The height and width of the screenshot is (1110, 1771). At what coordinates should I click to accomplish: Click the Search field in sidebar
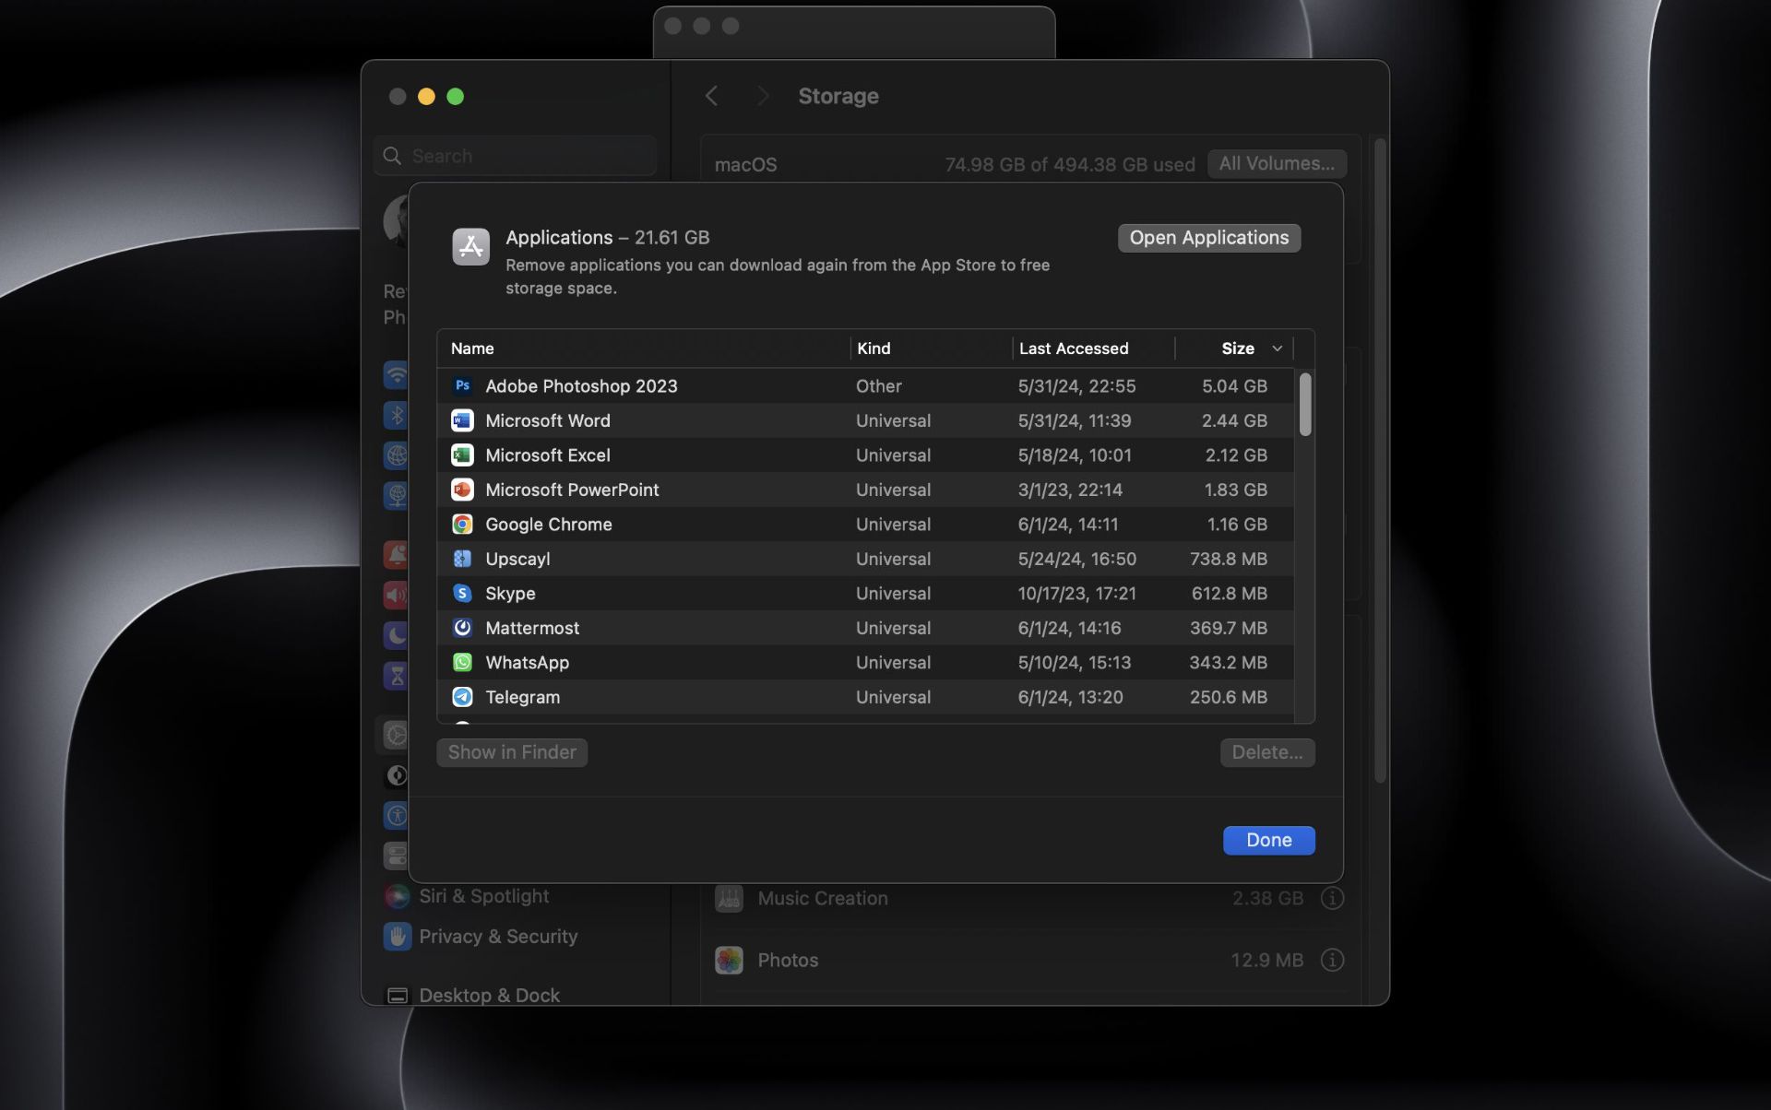pyautogui.click(x=526, y=156)
